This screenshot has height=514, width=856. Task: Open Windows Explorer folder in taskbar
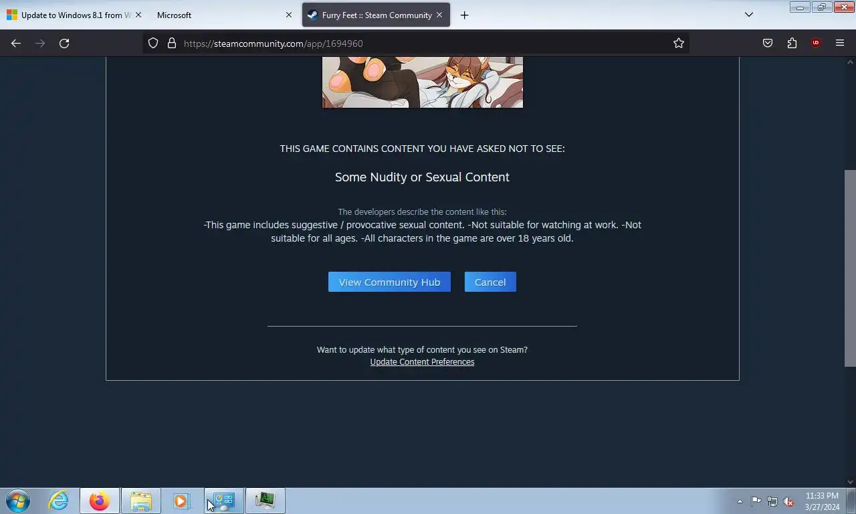click(141, 501)
